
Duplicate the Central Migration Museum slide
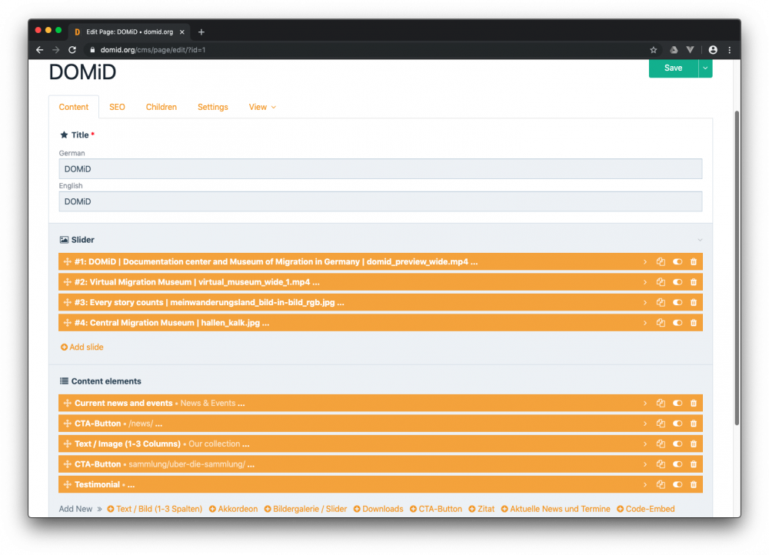coord(661,322)
